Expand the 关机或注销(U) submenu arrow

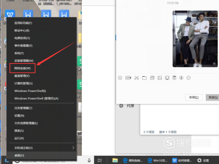73,148
